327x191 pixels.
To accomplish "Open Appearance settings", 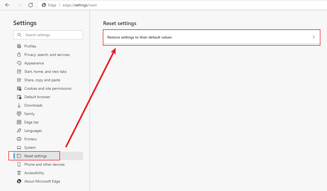I will click(x=48, y=63).
